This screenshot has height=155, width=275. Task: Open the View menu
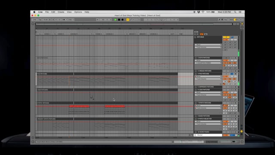pyautogui.click(x=69, y=12)
